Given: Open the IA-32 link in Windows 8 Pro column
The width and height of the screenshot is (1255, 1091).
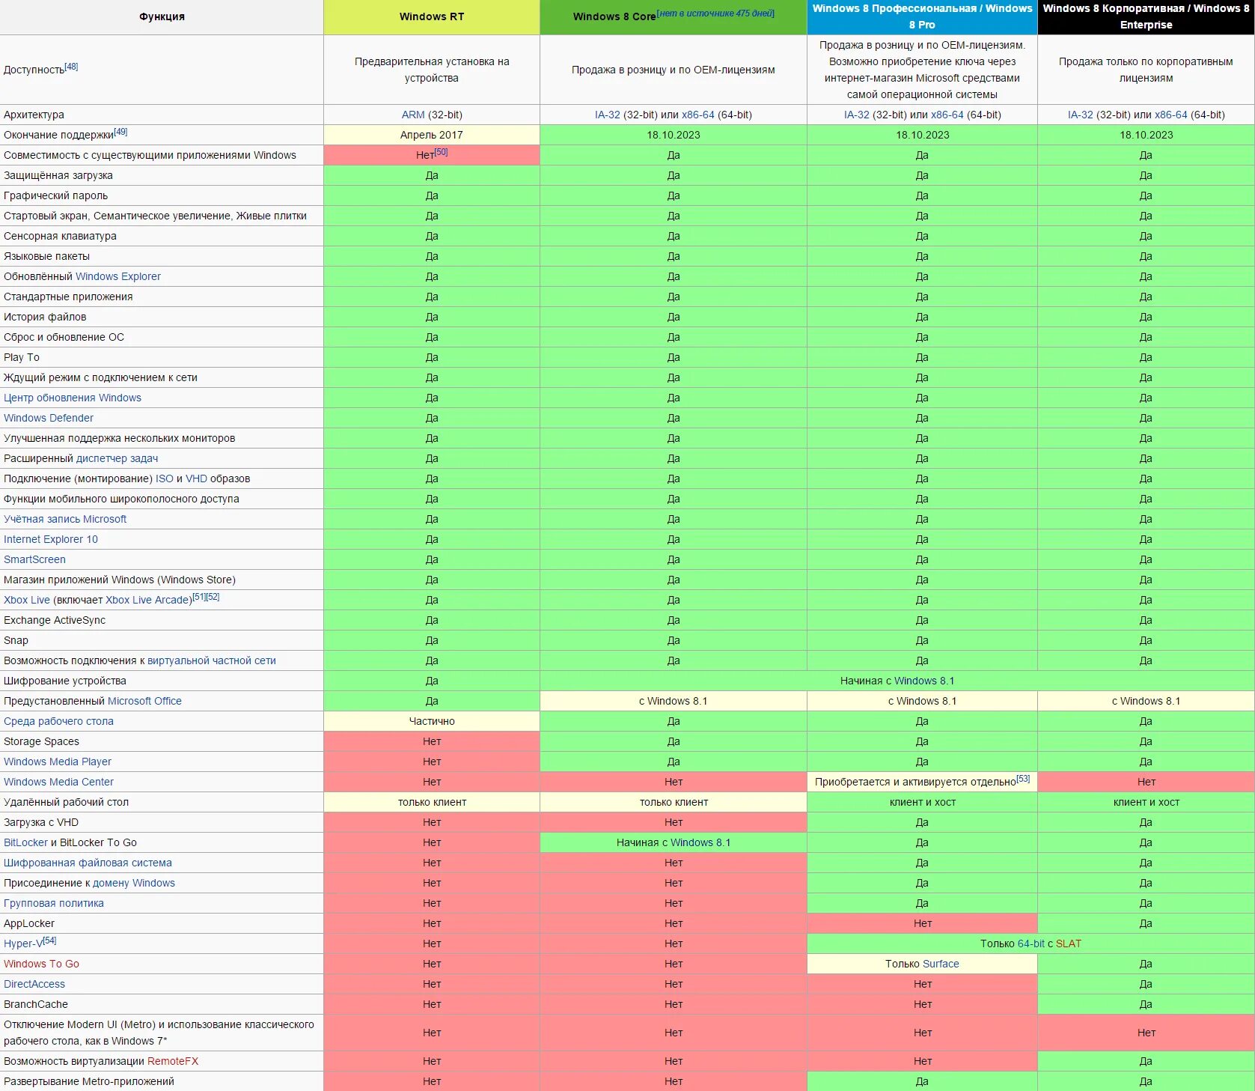Looking at the screenshot, I should click(857, 115).
